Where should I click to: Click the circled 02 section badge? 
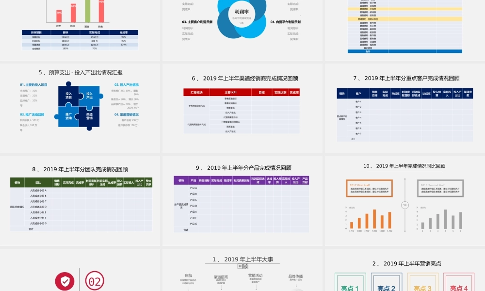95,281
